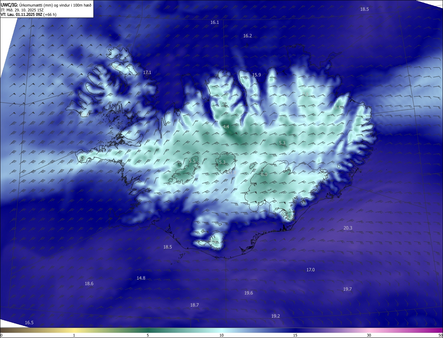The image size is (443, 338).
Task: Click the colour scale label 10
Action: point(221,335)
